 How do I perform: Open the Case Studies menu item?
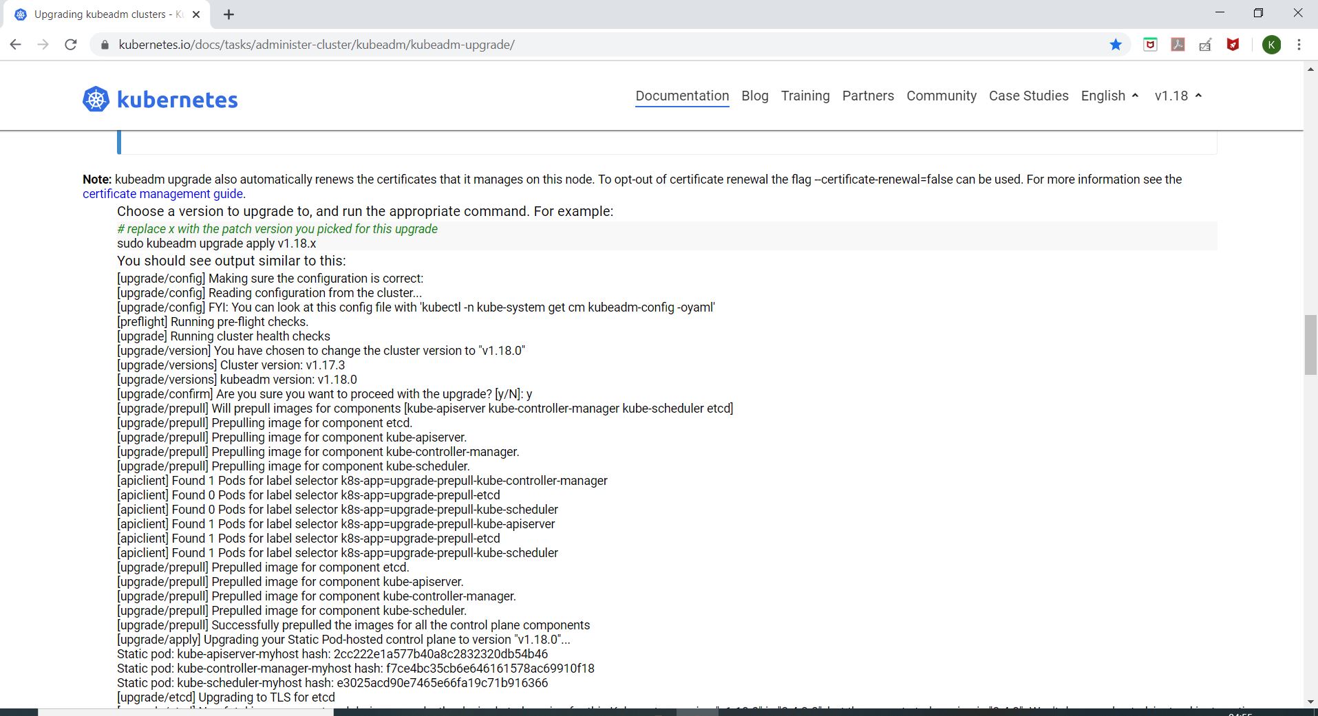[1029, 96]
